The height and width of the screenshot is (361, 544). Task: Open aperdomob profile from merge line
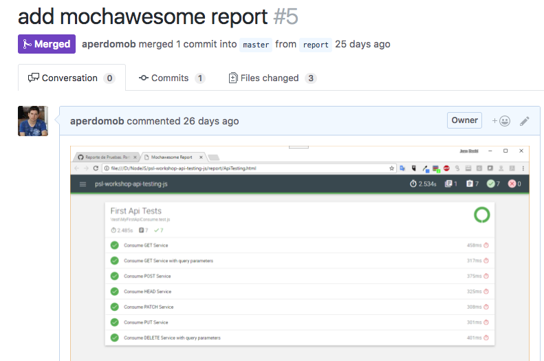109,44
